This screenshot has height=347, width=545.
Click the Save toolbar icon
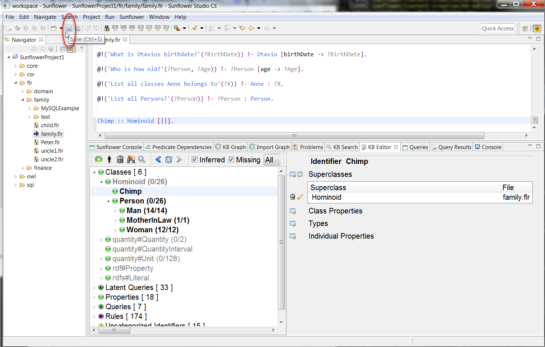click(x=69, y=28)
